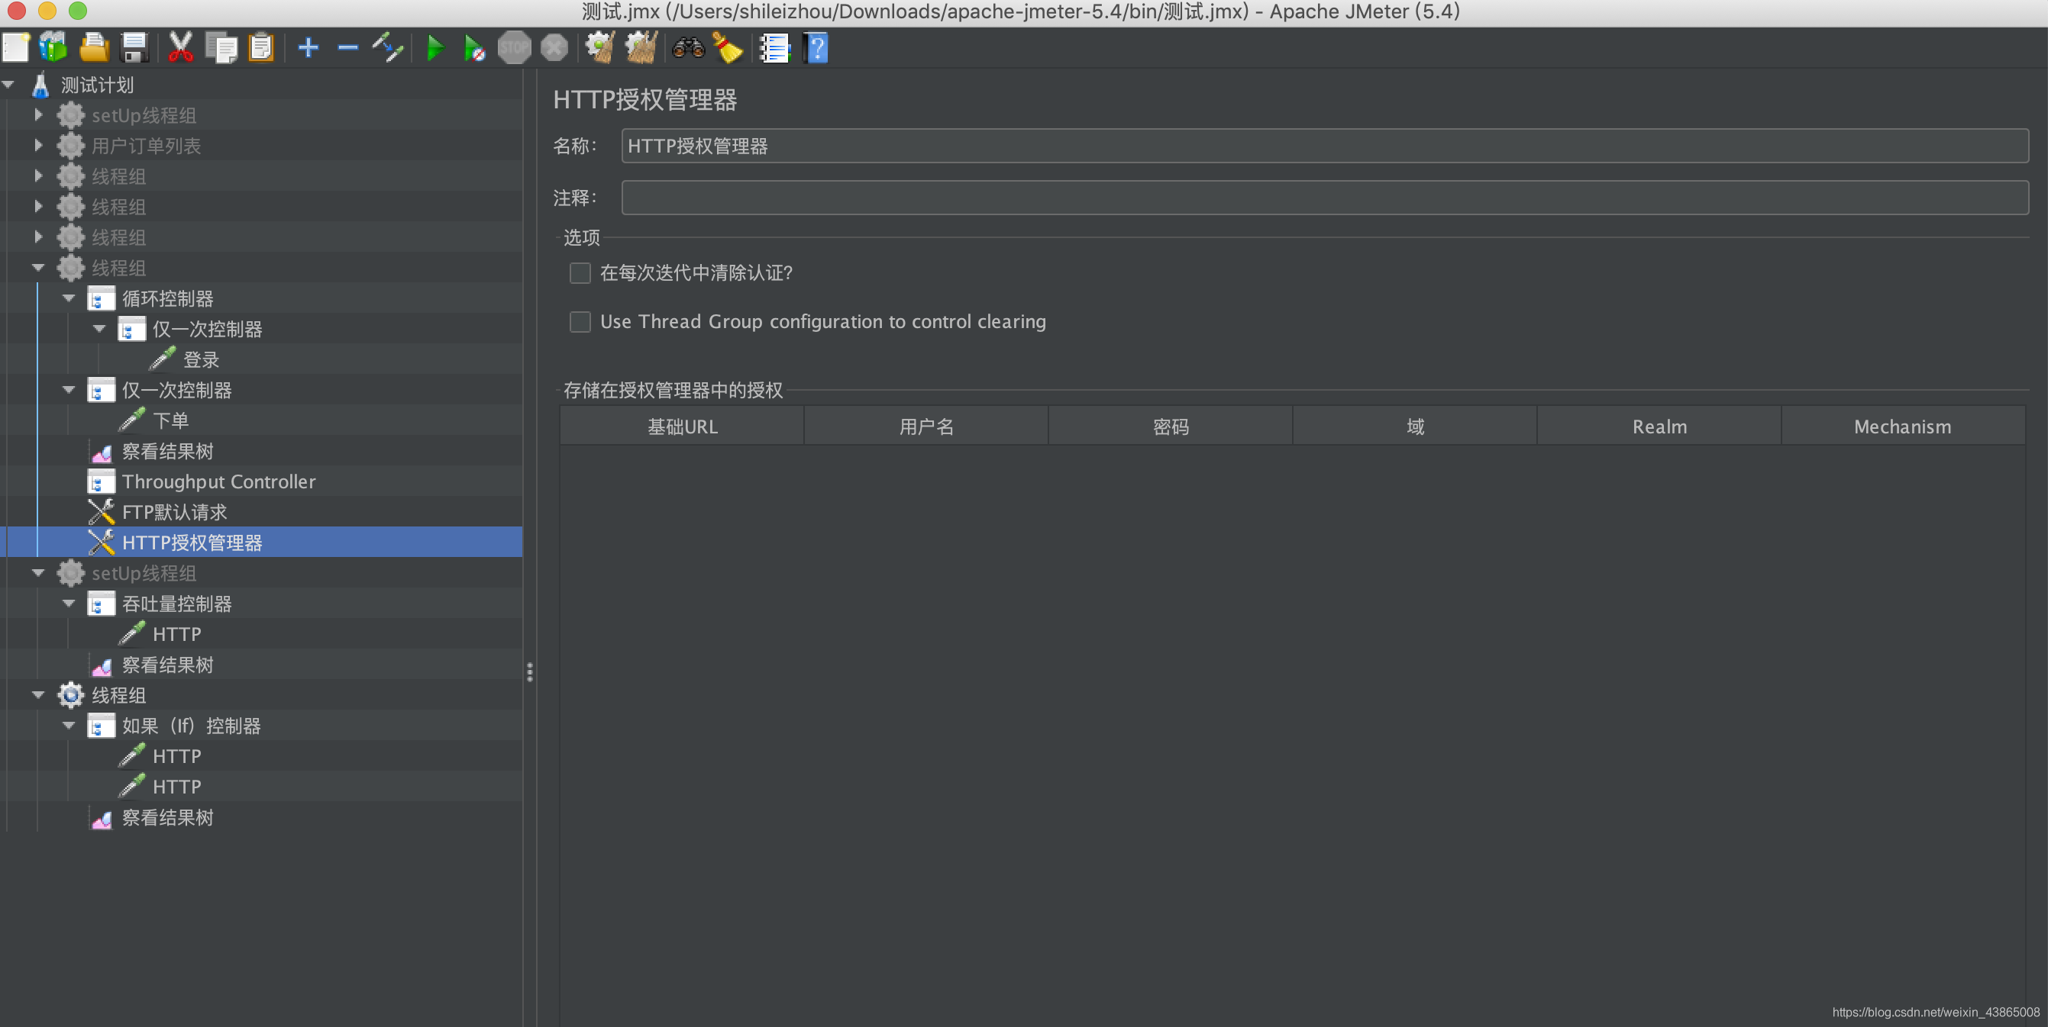Click the 基础URL column header
Viewport: 2048px width, 1027px height.
pyautogui.click(x=682, y=427)
